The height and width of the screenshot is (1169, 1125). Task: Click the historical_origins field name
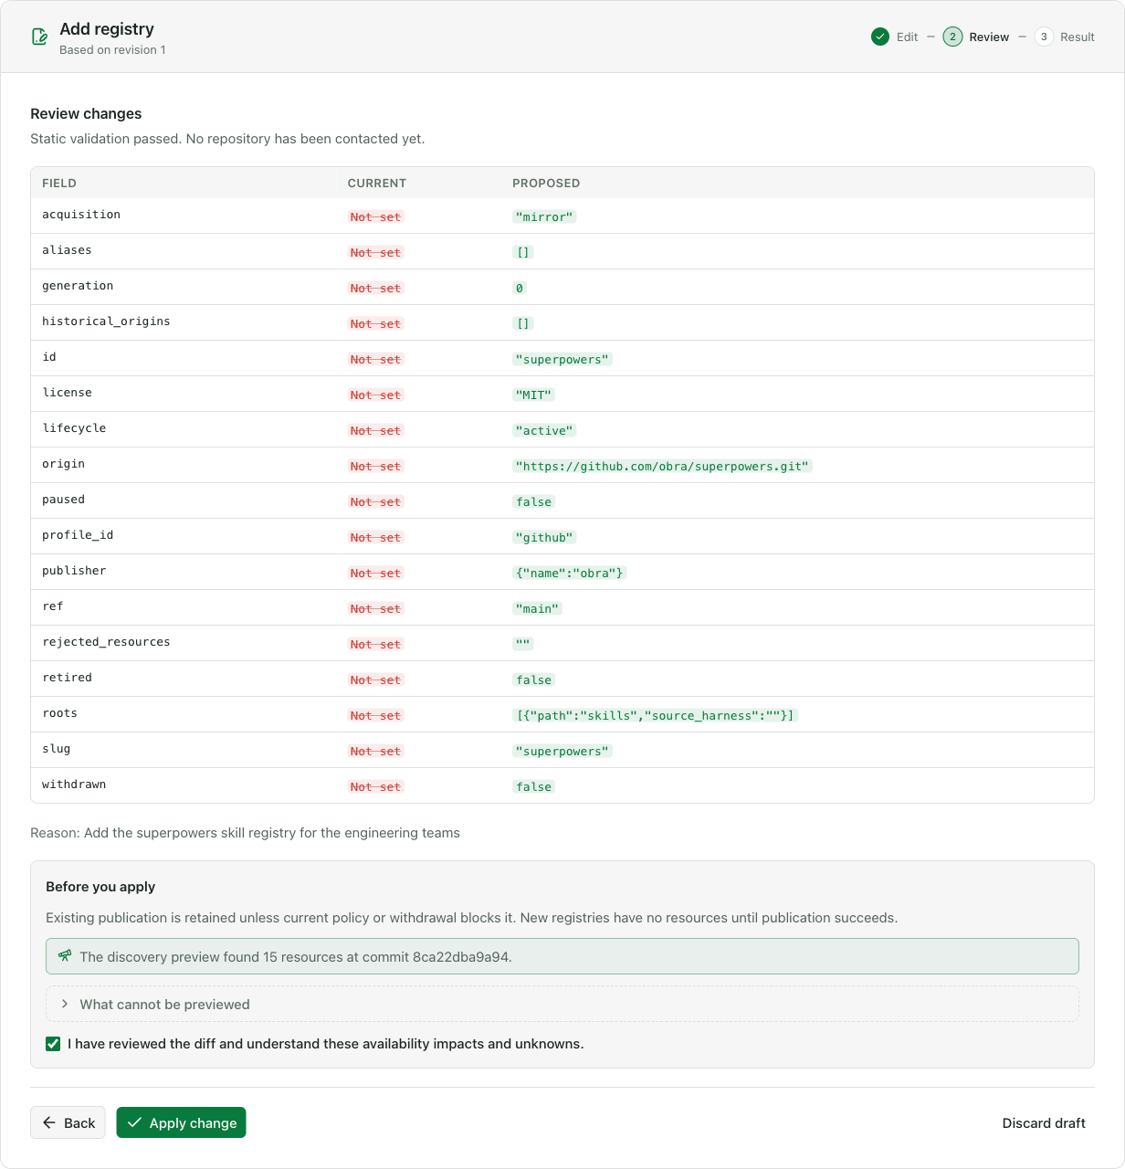point(106,321)
